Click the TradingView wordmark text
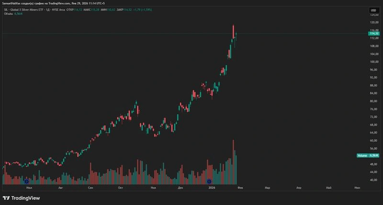 pyautogui.click(x=26, y=198)
